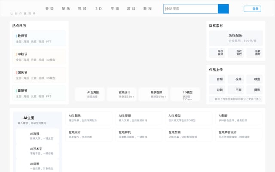The image size is (275, 172).
Task: Choose 元素 under 教师节
Action: [34, 42]
